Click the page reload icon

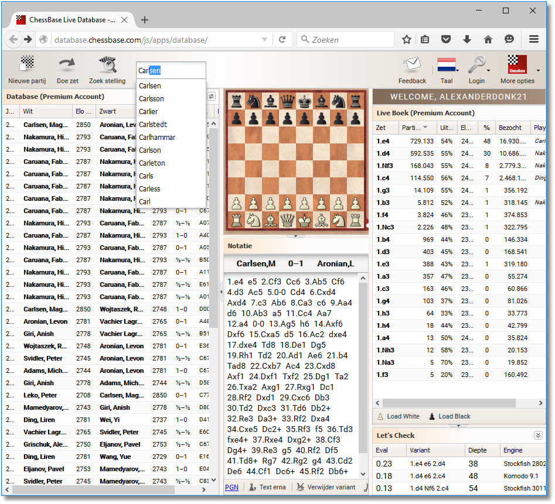(x=282, y=40)
